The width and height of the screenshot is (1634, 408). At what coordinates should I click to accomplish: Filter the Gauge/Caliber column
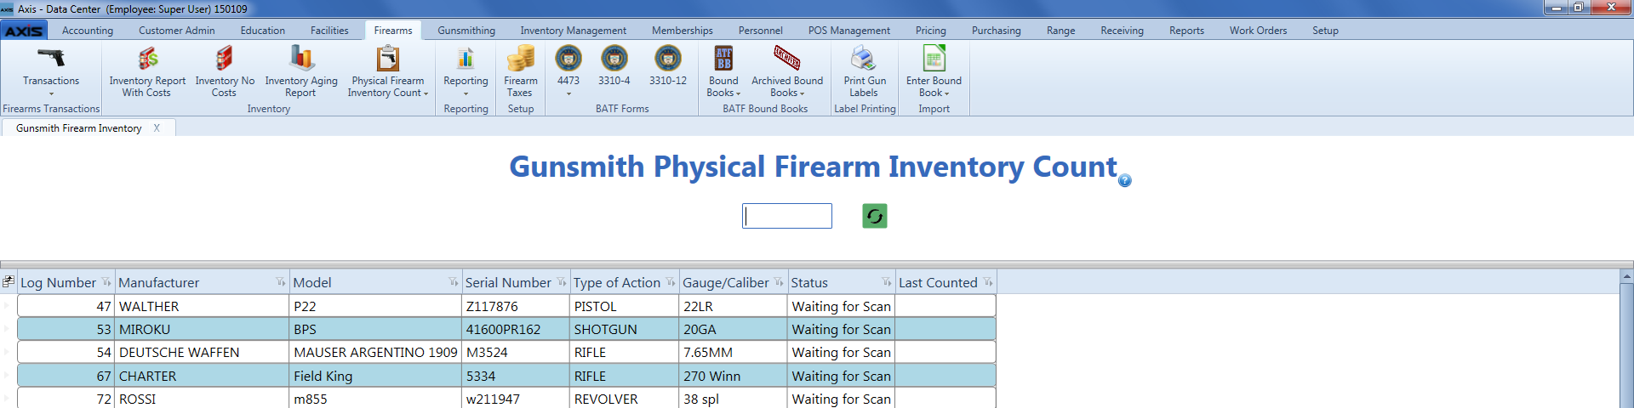(x=779, y=282)
